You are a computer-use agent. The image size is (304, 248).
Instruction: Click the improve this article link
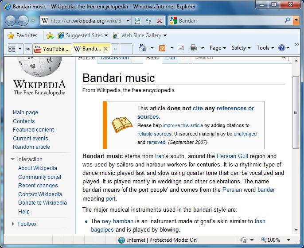coord(183,125)
